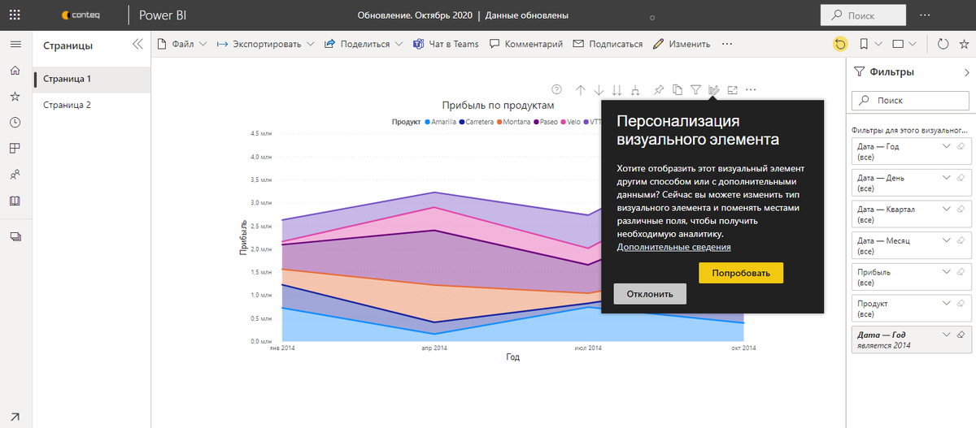Select Страница 1 page
Viewport: 976px width, 428px height.
[x=91, y=79]
